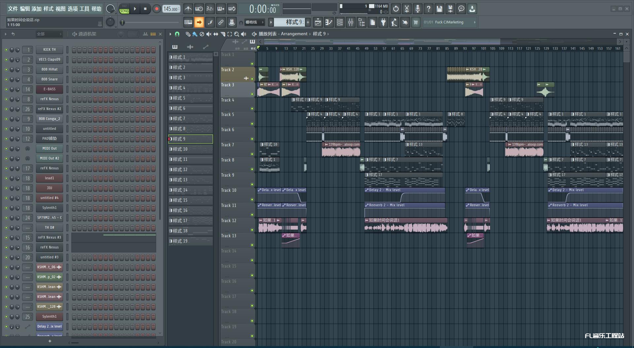Click the song position slider

[150, 22]
